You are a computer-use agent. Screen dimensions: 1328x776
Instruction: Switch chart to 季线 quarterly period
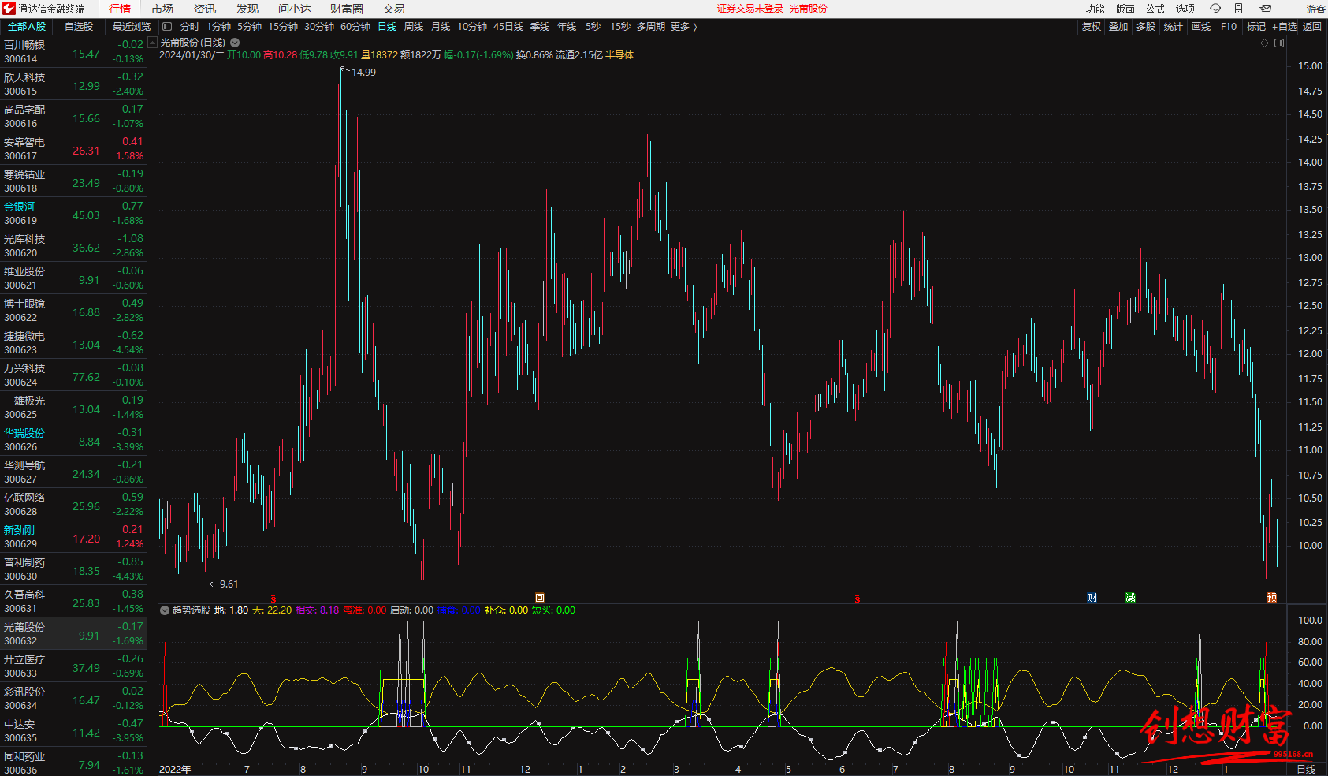click(x=540, y=27)
